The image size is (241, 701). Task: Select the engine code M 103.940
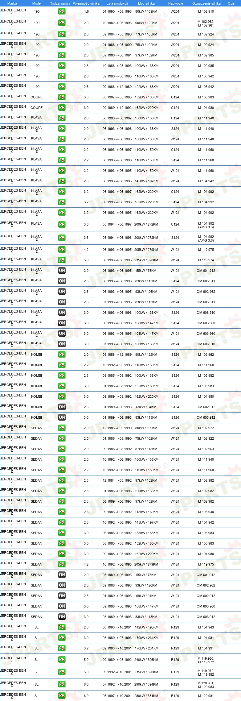pyautogui.click(x=206, y=512)
